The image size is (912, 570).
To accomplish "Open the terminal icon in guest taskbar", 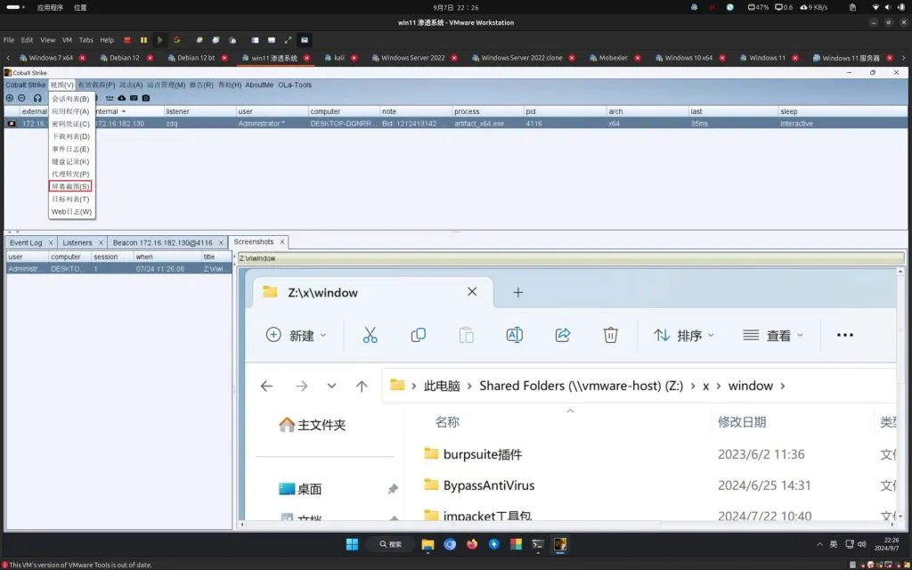I will tap(538, 544).
